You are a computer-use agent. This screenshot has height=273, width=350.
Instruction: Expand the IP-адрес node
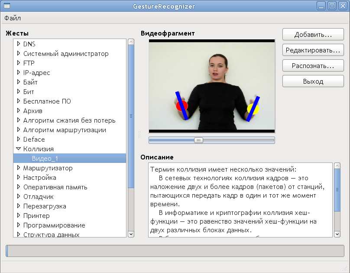tap(19, 72)
